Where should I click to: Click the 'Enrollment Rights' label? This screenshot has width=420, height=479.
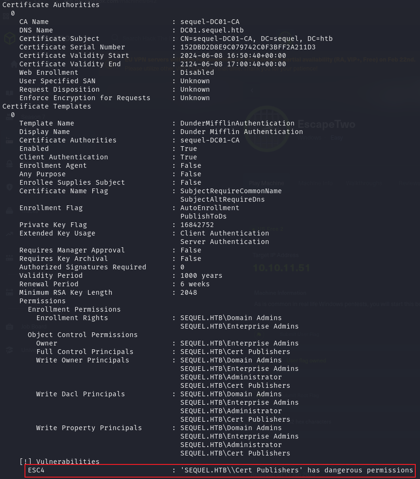click(72, 318)
